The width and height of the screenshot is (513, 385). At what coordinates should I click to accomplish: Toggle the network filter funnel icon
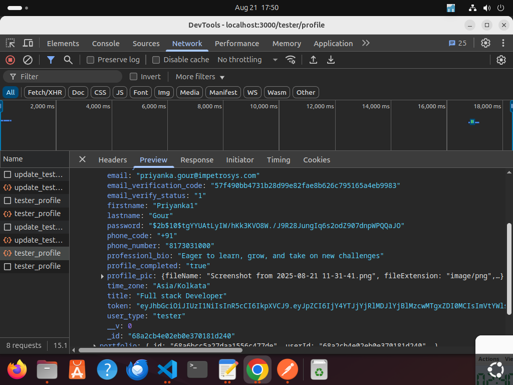tap(51, 60)
